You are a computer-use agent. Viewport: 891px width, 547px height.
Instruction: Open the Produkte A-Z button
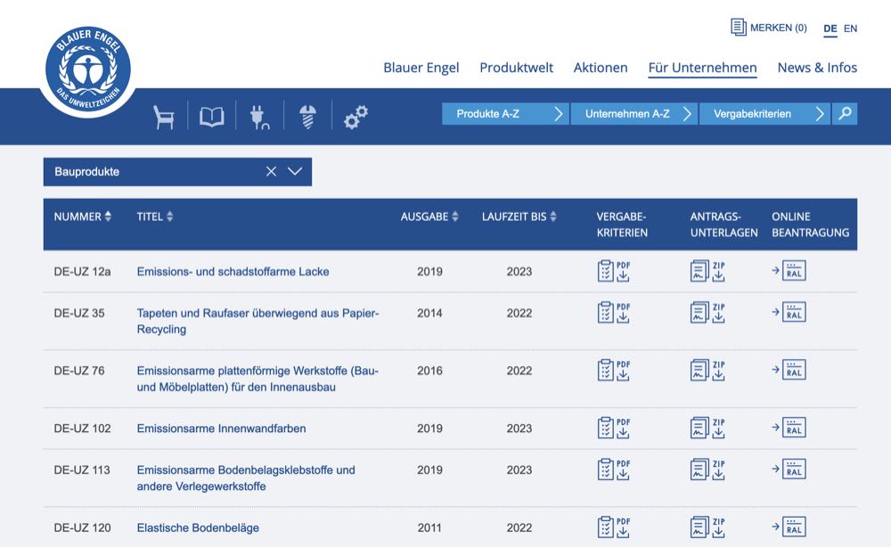[505, 114]
